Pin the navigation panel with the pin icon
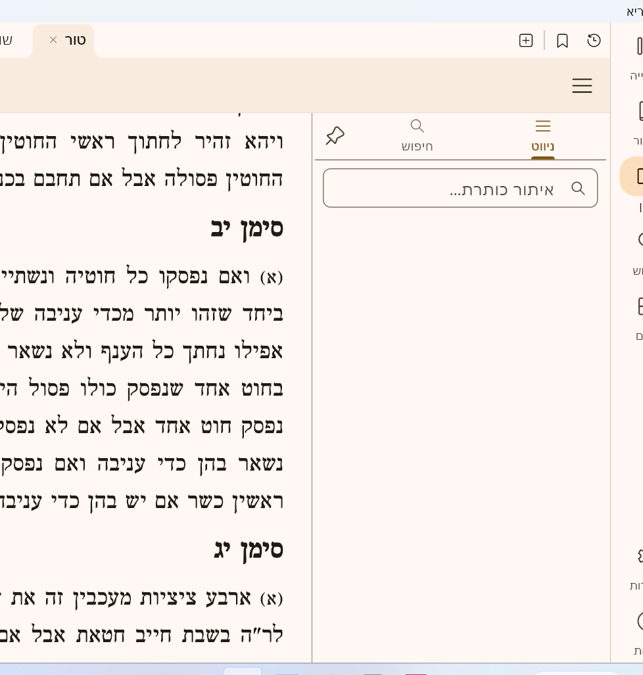Image resolution: width=643 pixels, height=675 pixels. [335, 135]
